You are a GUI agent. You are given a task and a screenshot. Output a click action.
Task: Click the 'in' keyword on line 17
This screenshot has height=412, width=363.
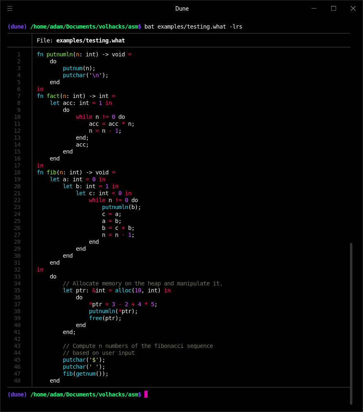coord(40,165)
